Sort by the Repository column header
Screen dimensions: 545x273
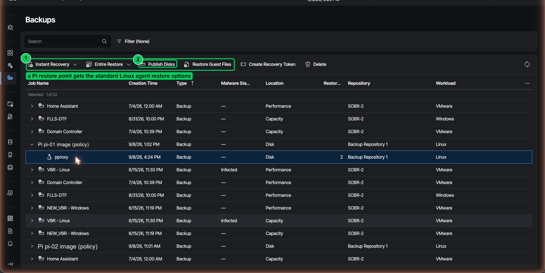point(359,83)
